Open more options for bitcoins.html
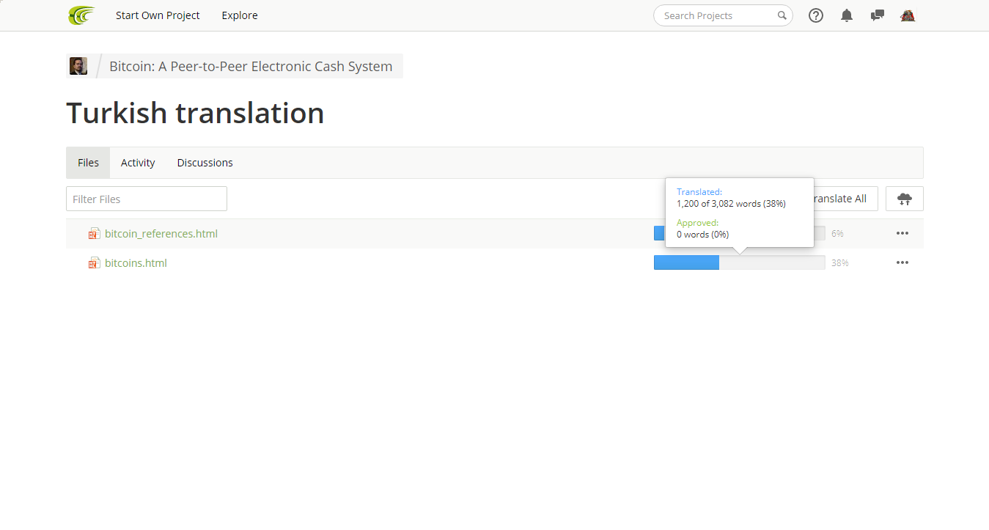The image size is (989, 530). click(x=902, y=262)
